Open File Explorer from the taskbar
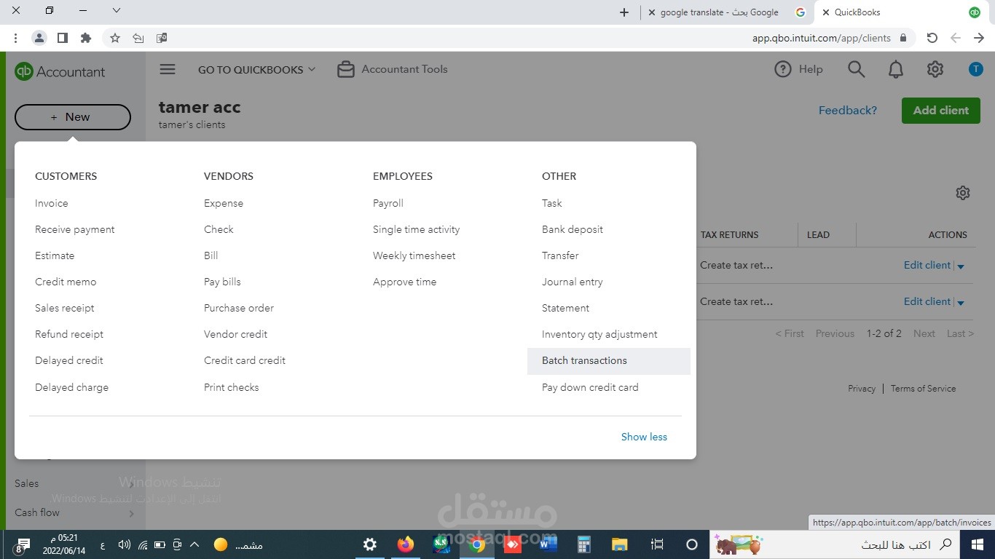This screenshot has height=559, width=995. coord(619,544)
